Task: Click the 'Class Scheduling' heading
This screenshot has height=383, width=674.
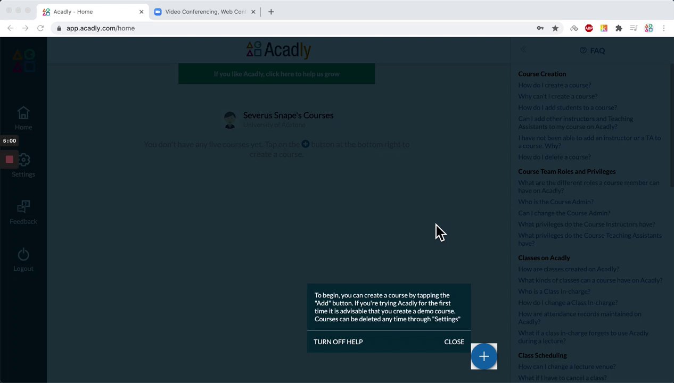Action: [542, 355]
